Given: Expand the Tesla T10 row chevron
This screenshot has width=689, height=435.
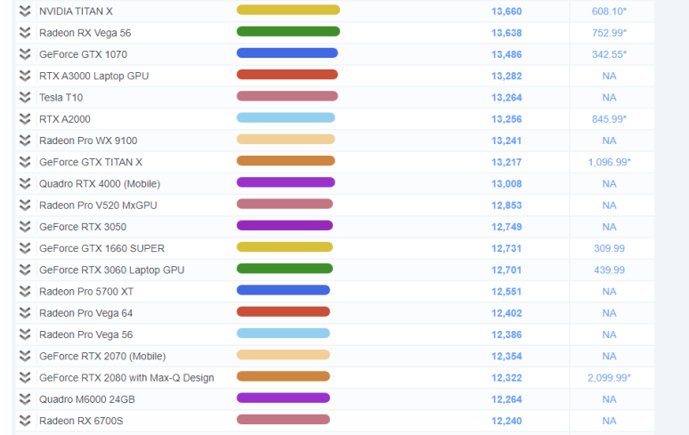Looking at the screenshot, I should [25, 97].
